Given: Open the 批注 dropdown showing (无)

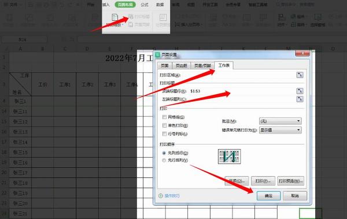Looking at the screenshot, I should click(280, 121).
